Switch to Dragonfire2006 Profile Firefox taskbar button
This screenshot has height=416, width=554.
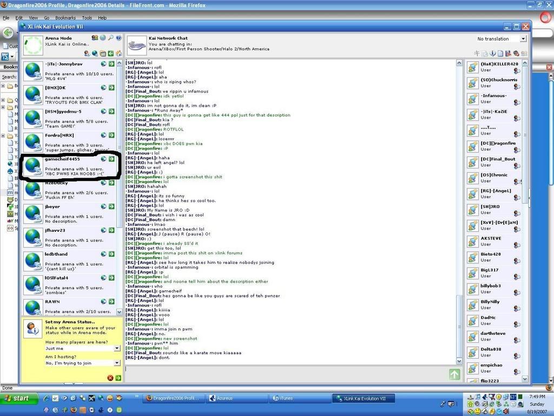coord(174,398)
